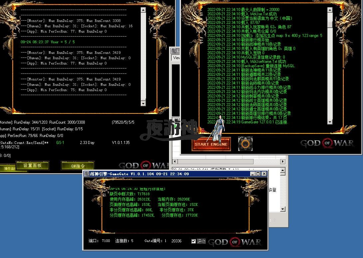The image size is (363, 258).
Task: Click the GameGate window title bar icon
Action: point(87,174)
